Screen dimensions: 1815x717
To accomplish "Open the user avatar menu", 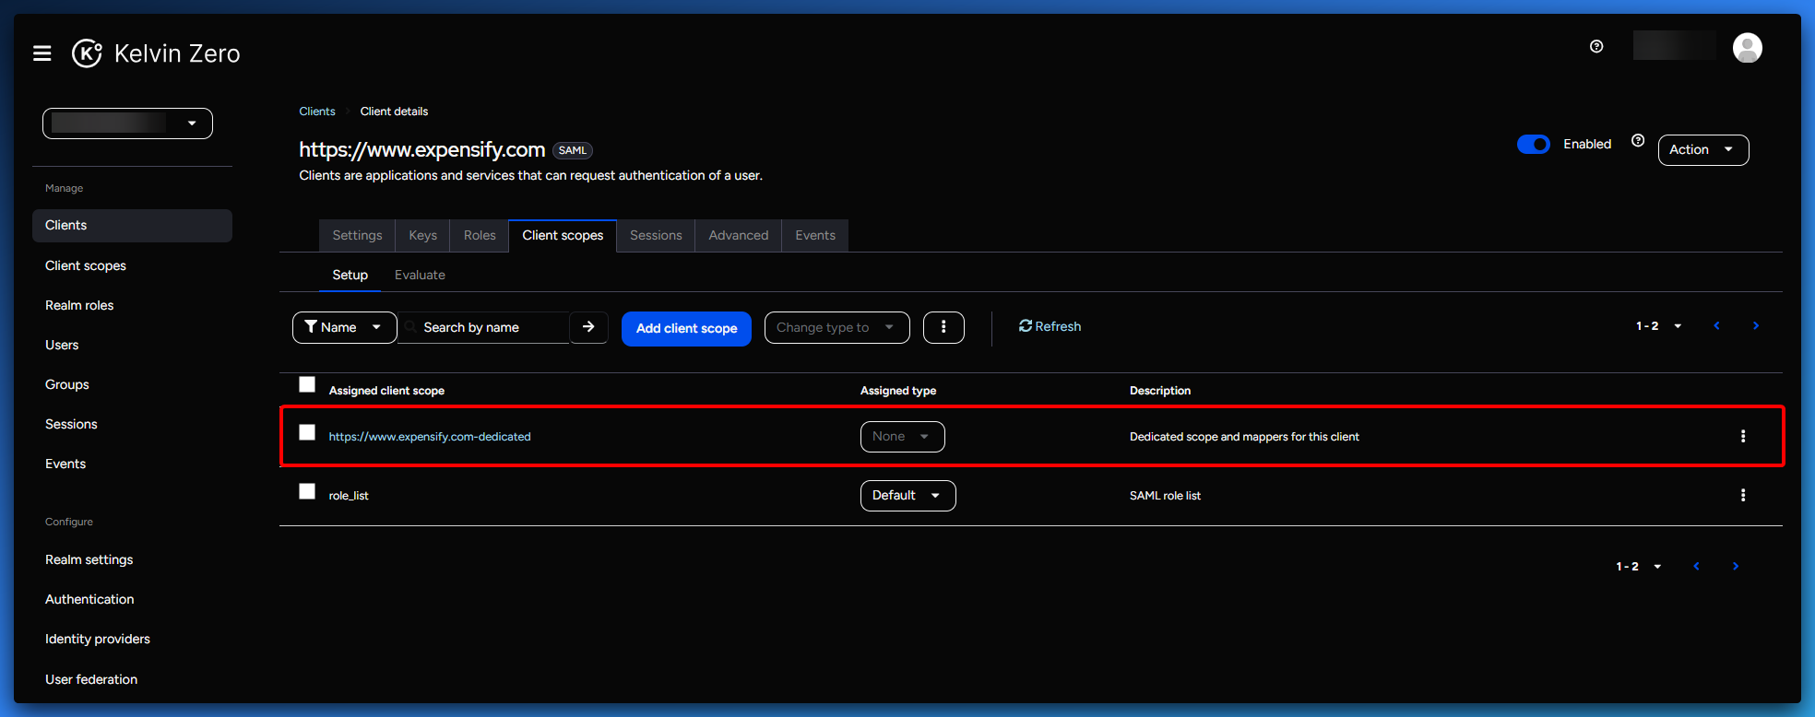I will (x=1747, y=47).
